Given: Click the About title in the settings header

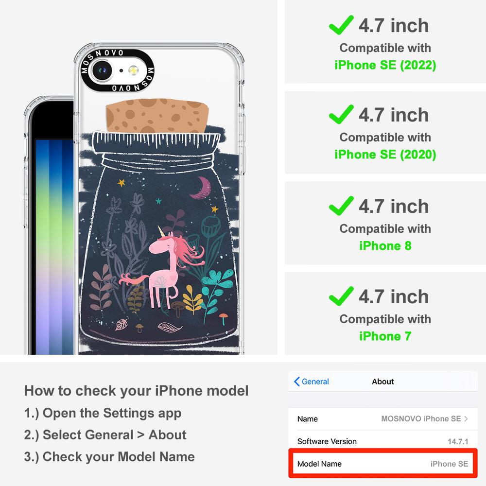Looking at the screenshot, I should click(383, 382).
